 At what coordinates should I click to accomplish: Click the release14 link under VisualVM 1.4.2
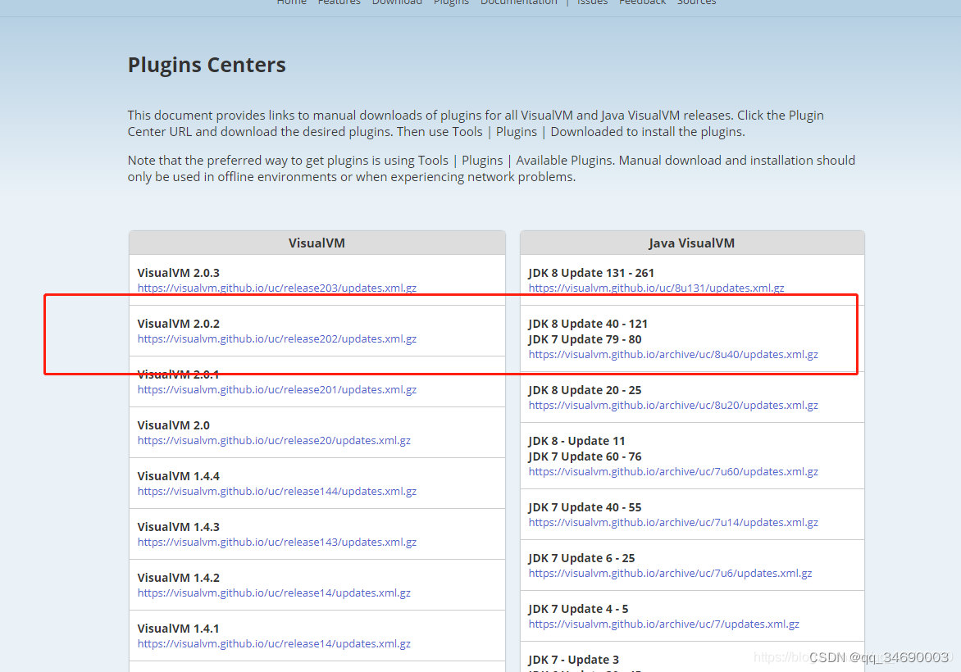(x=274, y=593)
